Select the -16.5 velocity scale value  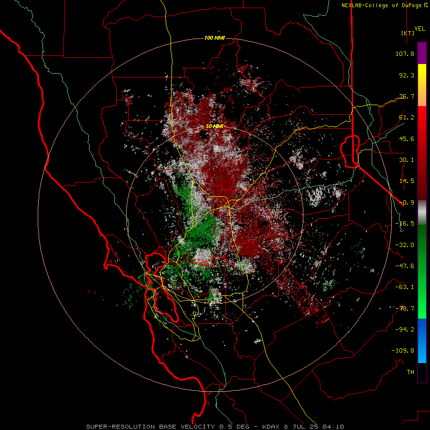405,224
